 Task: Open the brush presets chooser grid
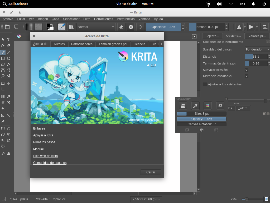coord(71,27)
